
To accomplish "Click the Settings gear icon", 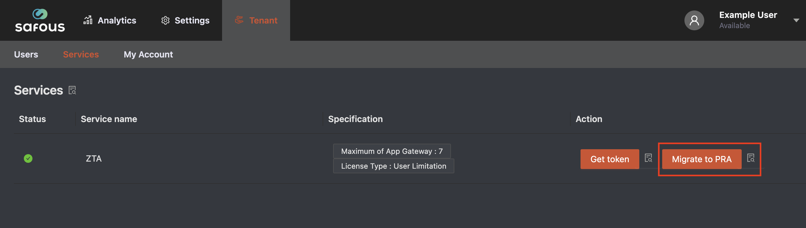I will [165, 21].
